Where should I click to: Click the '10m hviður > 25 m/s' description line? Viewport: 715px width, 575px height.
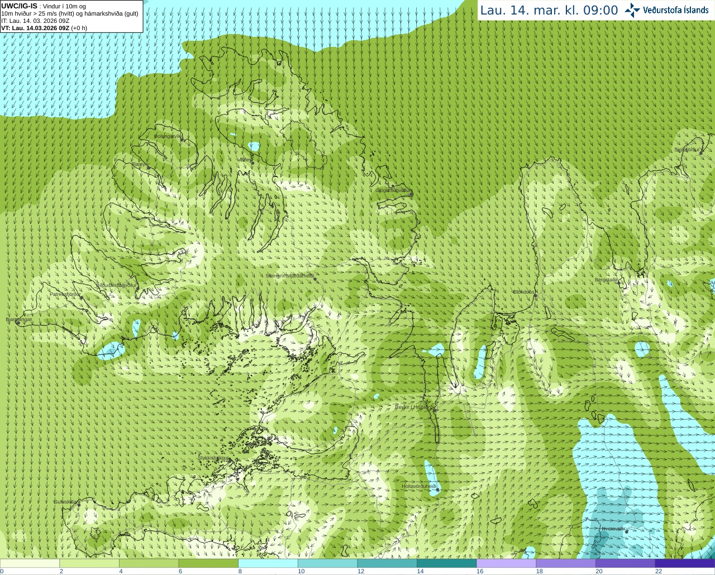point(70,13)
